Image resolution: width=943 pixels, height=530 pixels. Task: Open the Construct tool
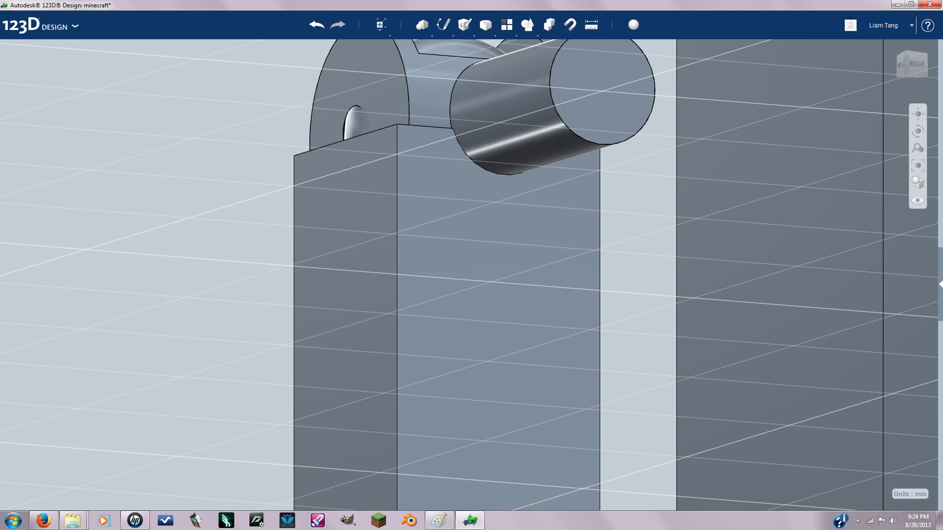[x=465, y=25]
